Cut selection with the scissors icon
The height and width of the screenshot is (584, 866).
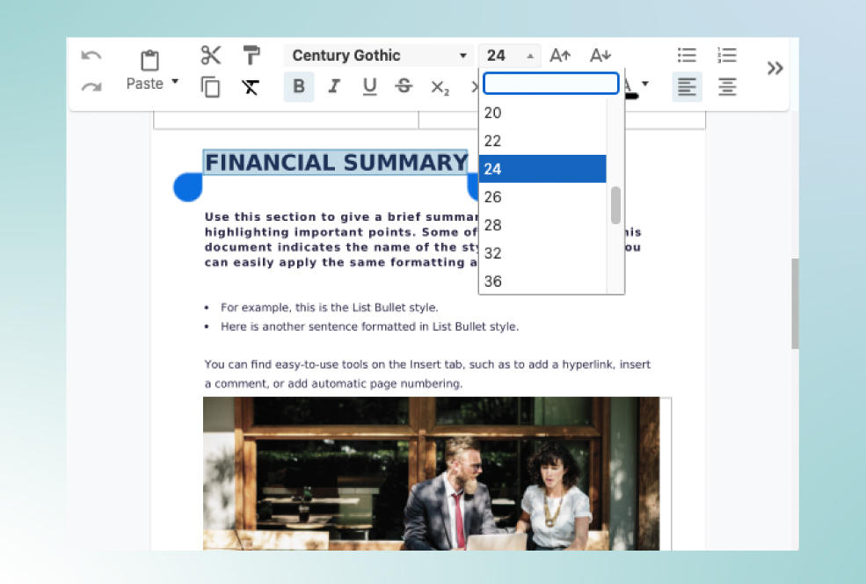(211, 55)
